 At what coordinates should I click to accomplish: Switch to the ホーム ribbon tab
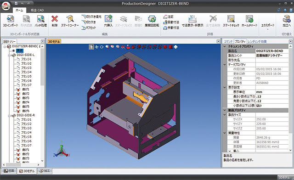click(19, 10)
